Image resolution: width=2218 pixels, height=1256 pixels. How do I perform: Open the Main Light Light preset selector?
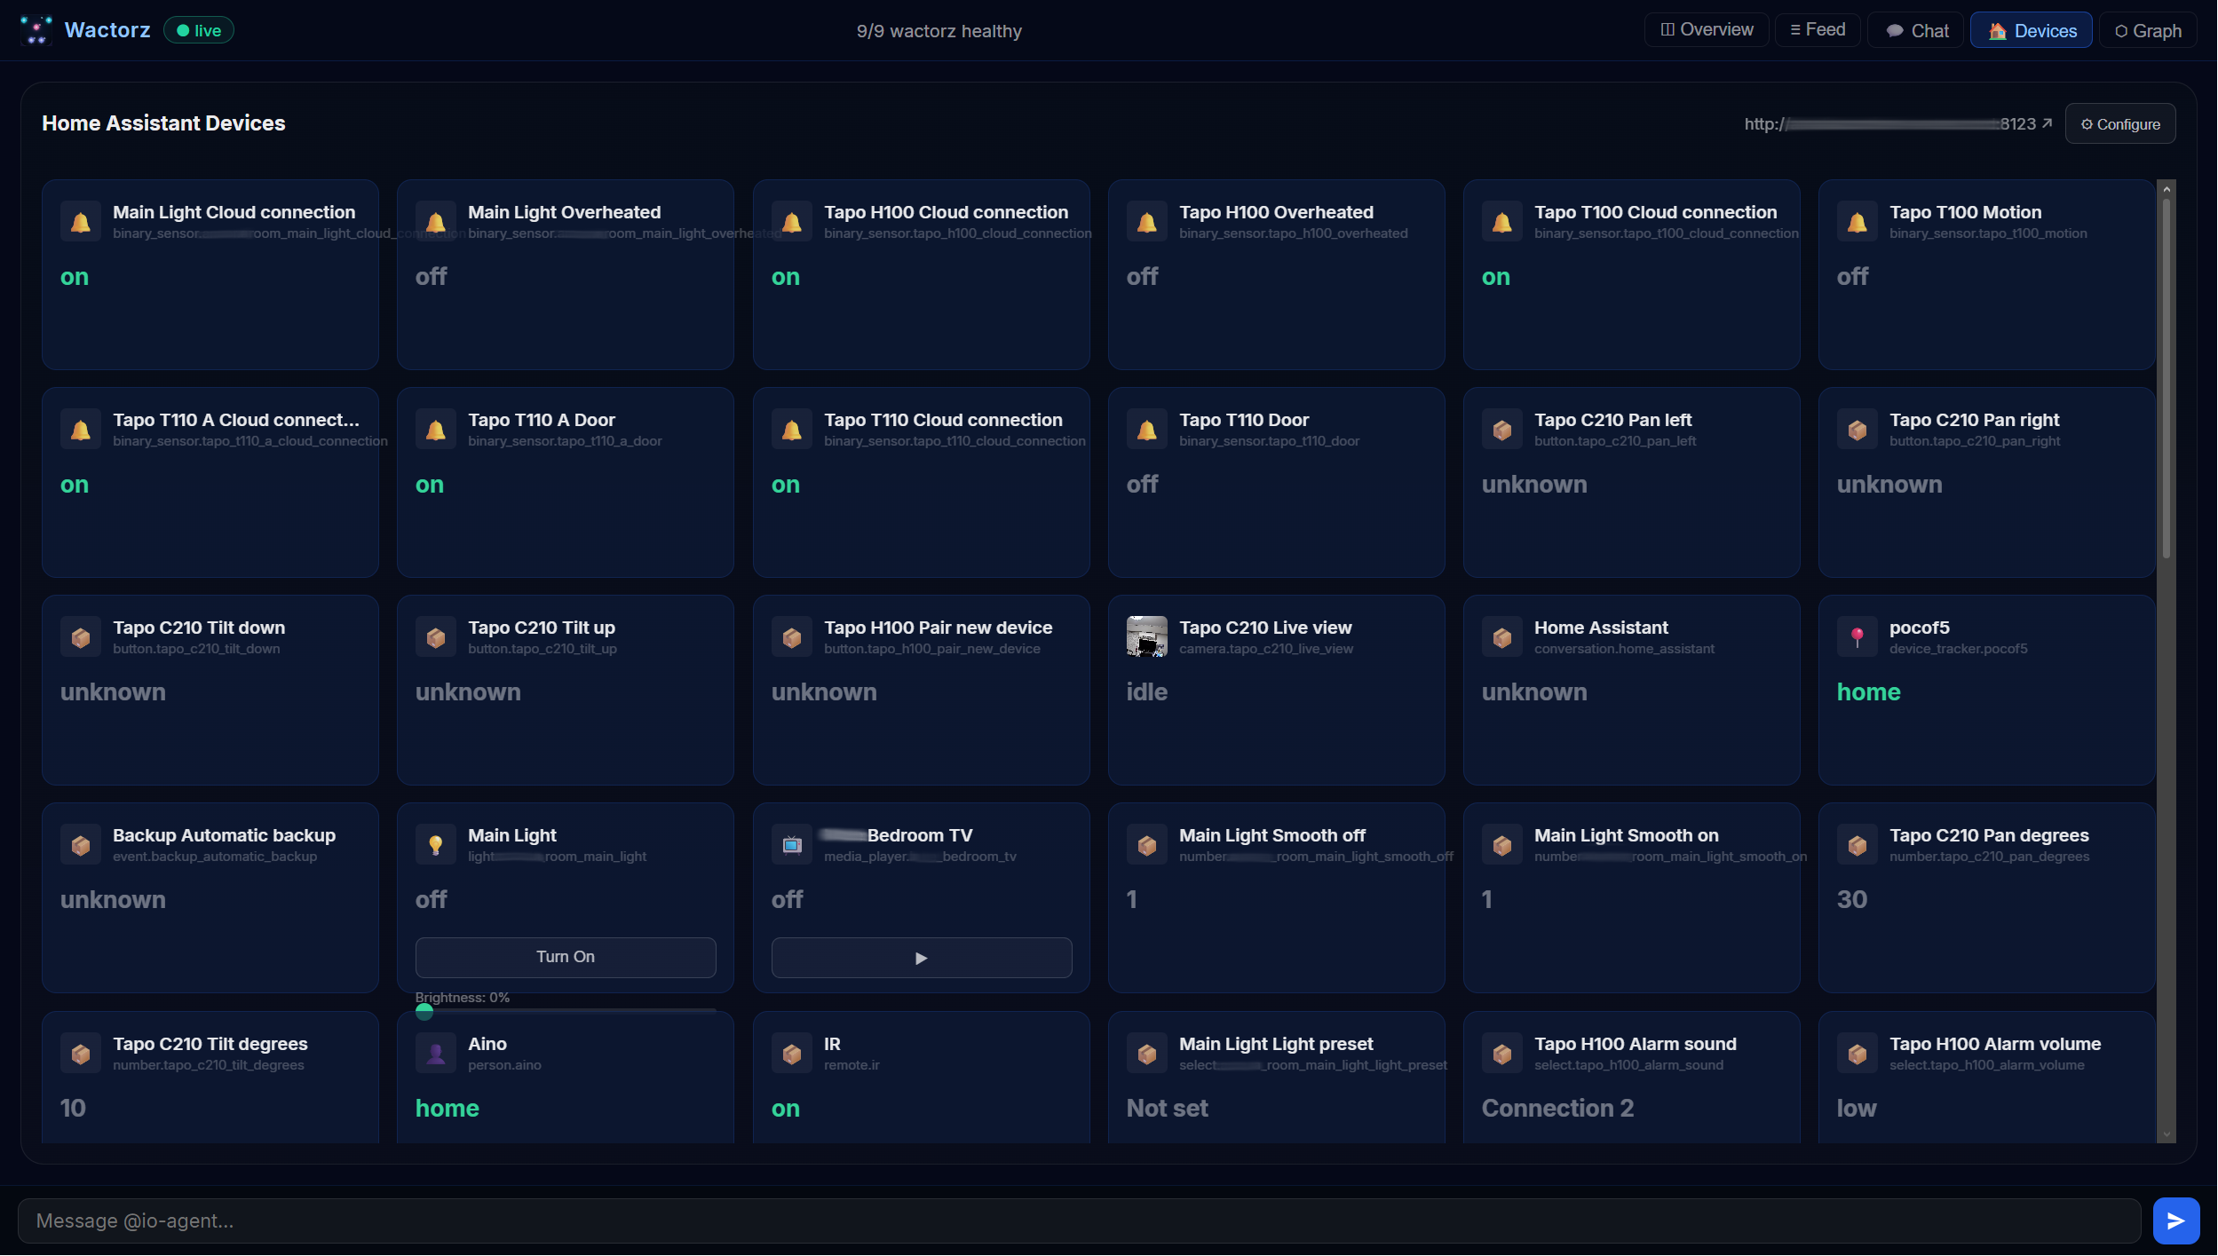pos(1276,1108)
